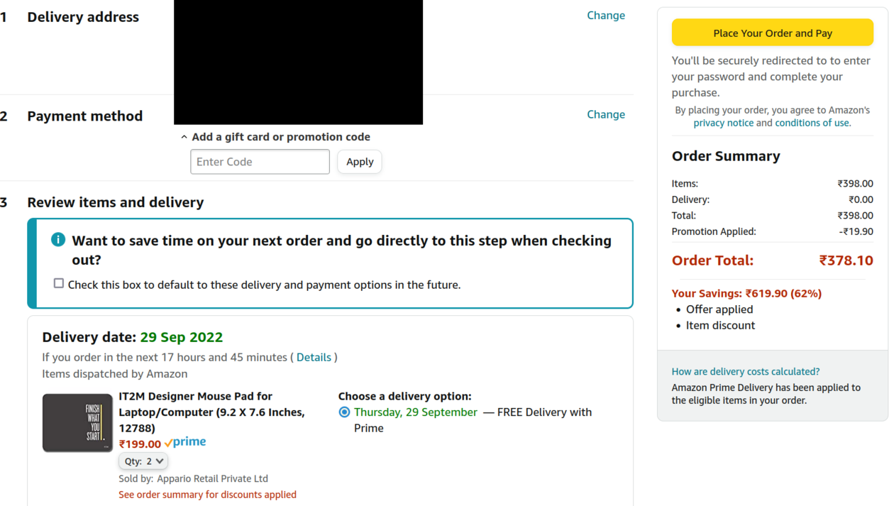Open How are delivery costs calculated
The width and height of the screenshot is (889, 506).
(x=746, y=371)
